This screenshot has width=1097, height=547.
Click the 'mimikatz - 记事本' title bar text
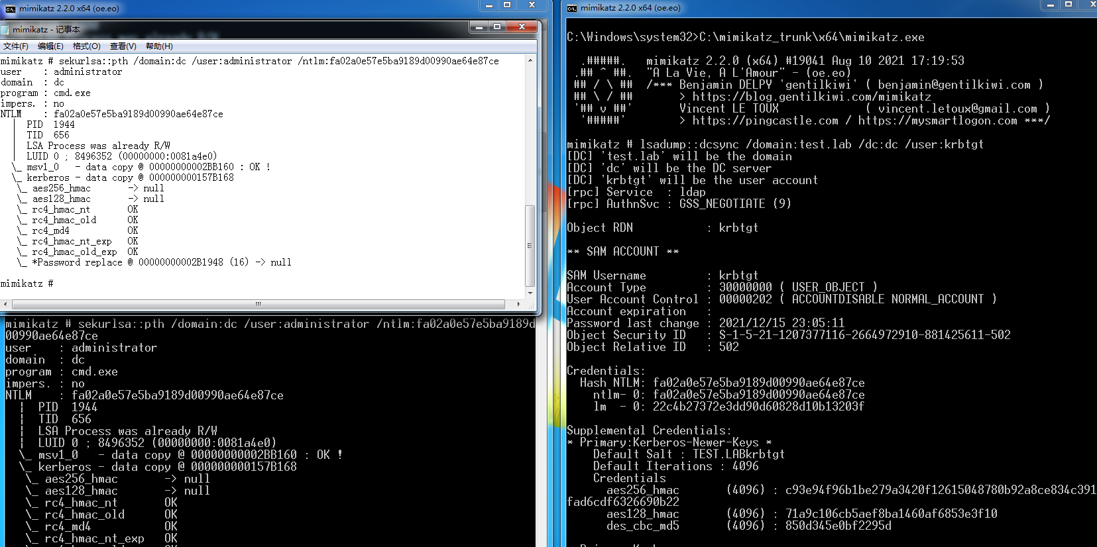point(46,30)
